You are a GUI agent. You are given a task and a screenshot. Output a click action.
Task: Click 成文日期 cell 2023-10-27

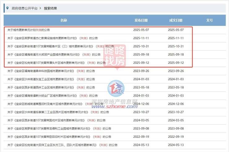176,112
